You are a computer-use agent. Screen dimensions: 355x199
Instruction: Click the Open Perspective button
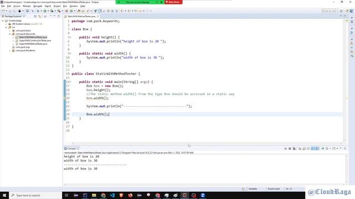click(x=341, y=11)
